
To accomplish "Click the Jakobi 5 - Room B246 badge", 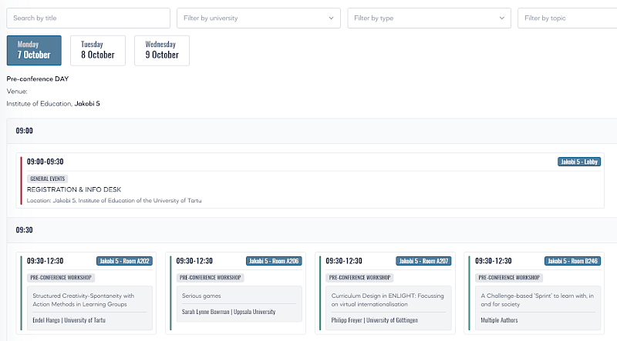I will tap(572, 261).
